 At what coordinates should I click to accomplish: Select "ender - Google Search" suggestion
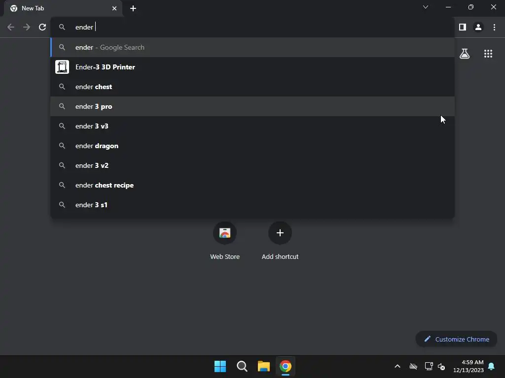point(252,47)
